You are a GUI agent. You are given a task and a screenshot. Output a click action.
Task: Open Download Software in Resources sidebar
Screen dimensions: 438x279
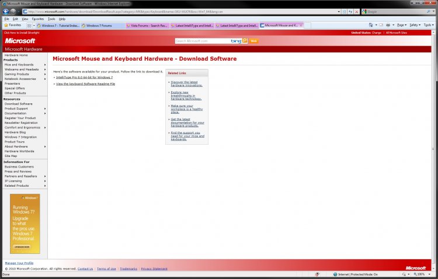(x=19, y=104)
